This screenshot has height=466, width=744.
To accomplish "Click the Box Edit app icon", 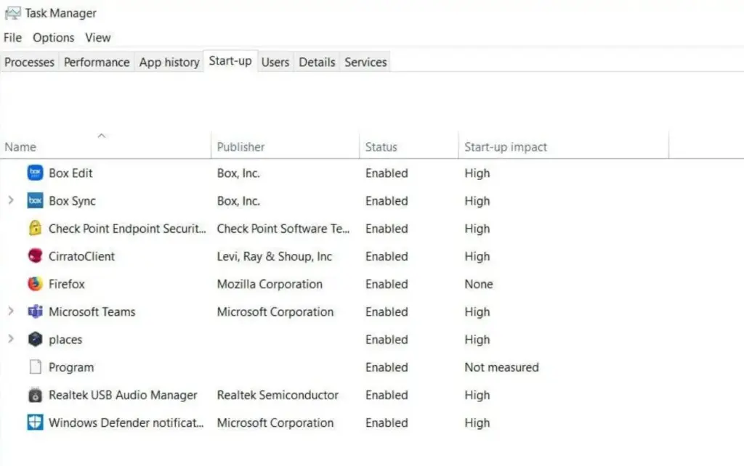I will 35,173.
